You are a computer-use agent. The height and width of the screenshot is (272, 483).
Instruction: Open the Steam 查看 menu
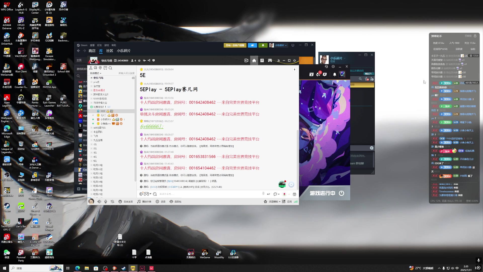click(x=92, y=45)
